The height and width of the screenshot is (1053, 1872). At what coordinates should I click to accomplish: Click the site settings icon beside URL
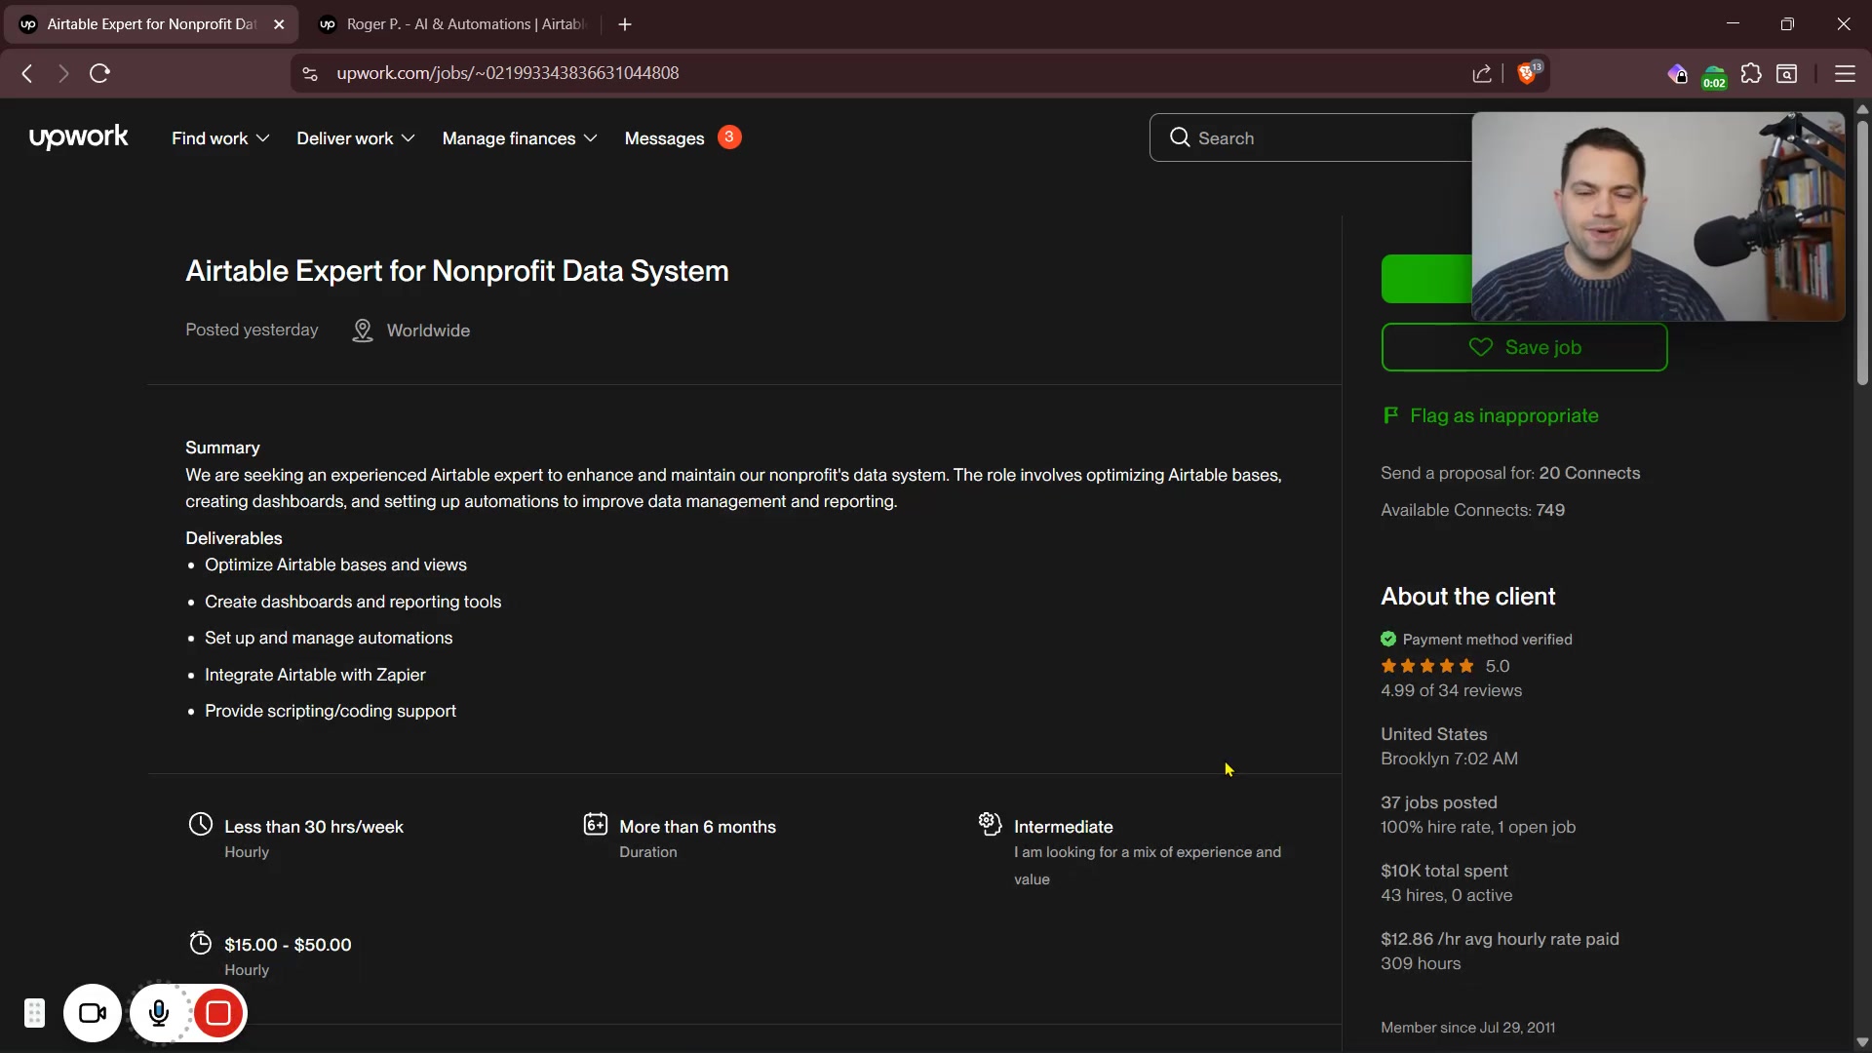click(x=310, y=74)
